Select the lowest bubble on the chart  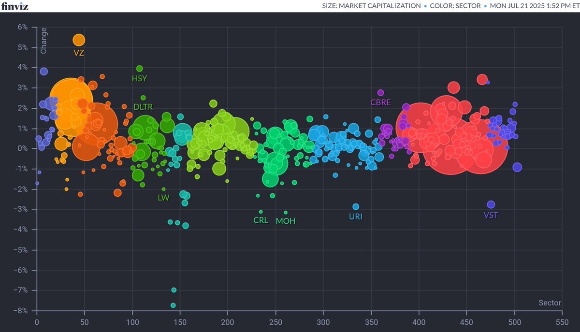click(x=173, y=305)
